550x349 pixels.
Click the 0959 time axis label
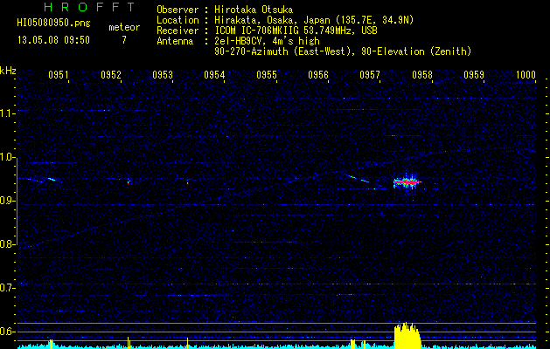[x=474, y=75]
